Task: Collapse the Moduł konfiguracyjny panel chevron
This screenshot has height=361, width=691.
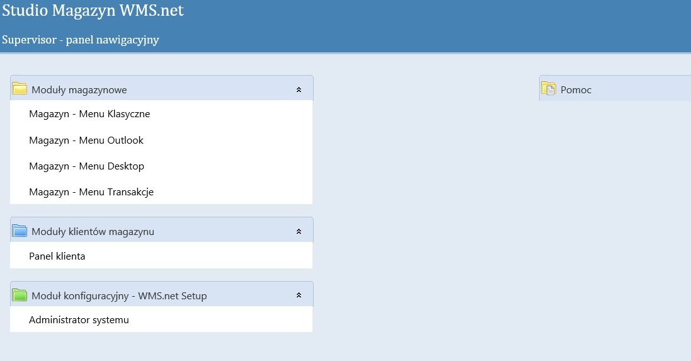Action: (299, 295)
